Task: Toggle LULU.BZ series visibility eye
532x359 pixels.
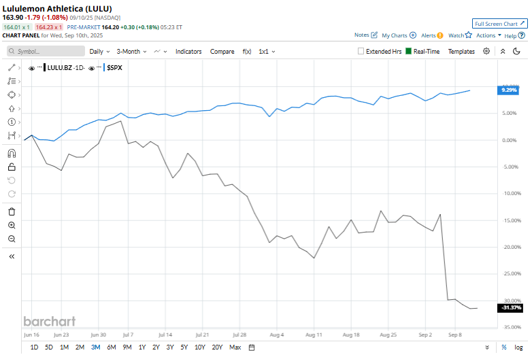Action: pos(31,68)
